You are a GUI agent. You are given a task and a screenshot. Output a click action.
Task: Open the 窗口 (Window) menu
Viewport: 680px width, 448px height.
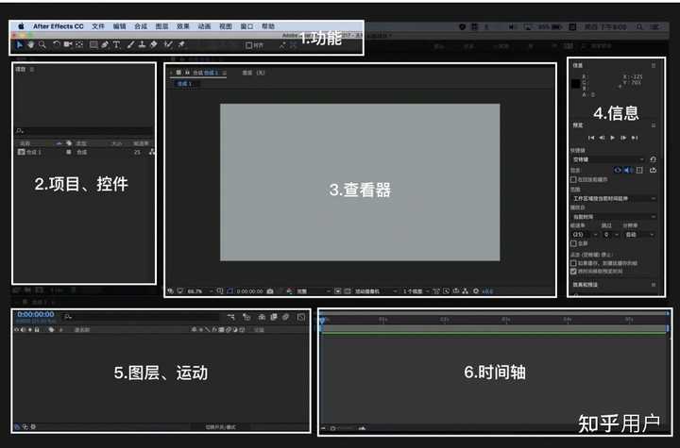246,26
